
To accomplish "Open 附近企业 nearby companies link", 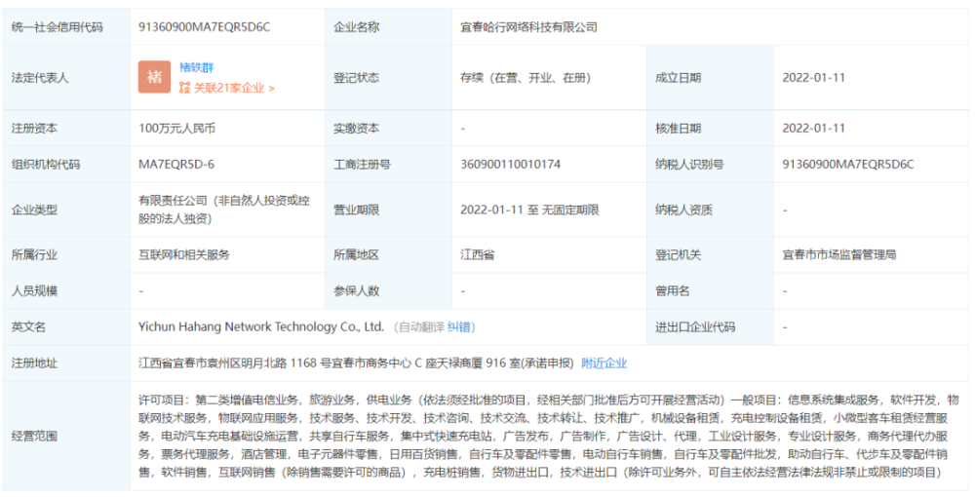I will click(x=604, y=363).
